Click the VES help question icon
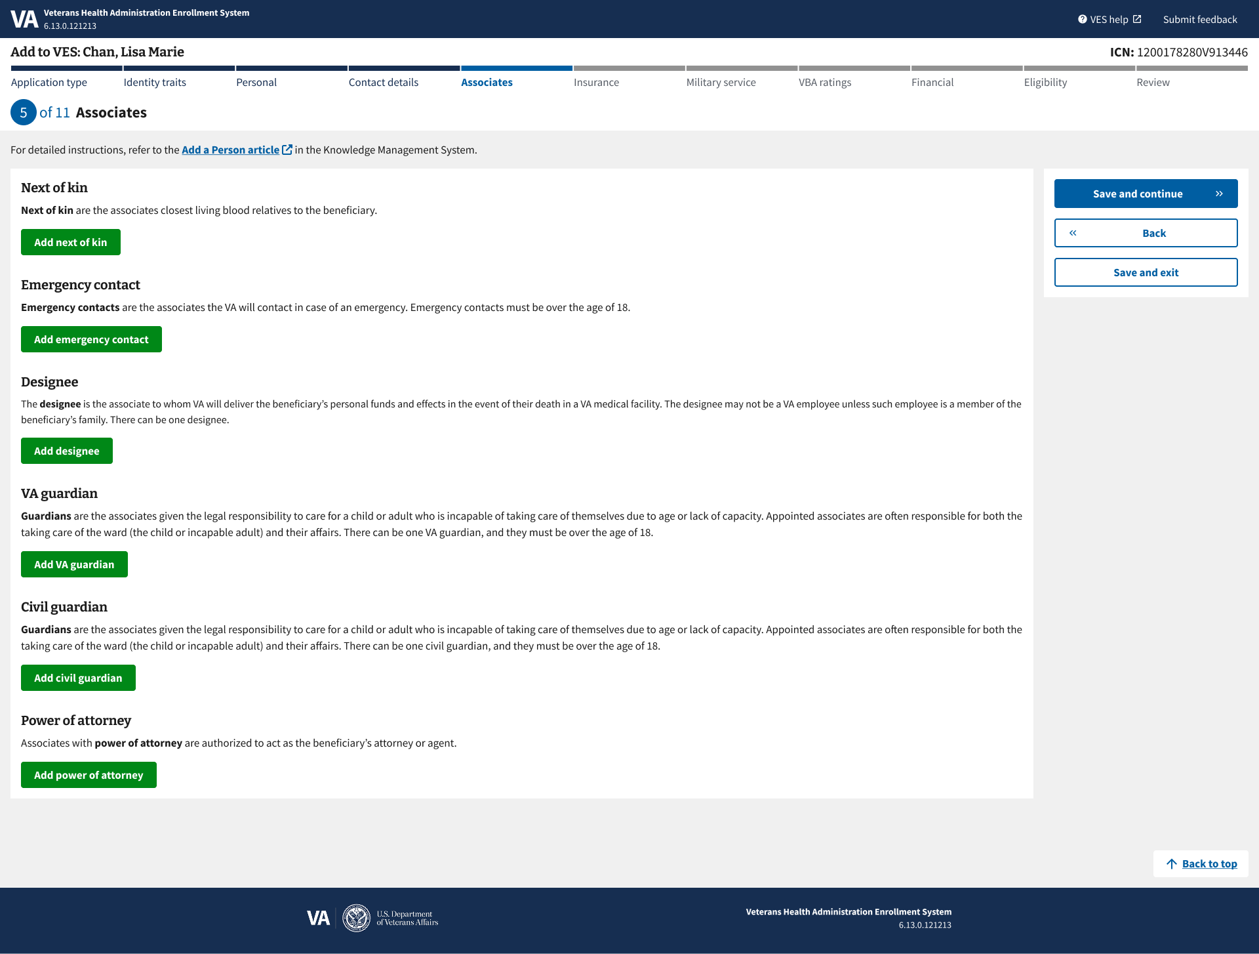1259x954 pixels. pos(1082,19)
